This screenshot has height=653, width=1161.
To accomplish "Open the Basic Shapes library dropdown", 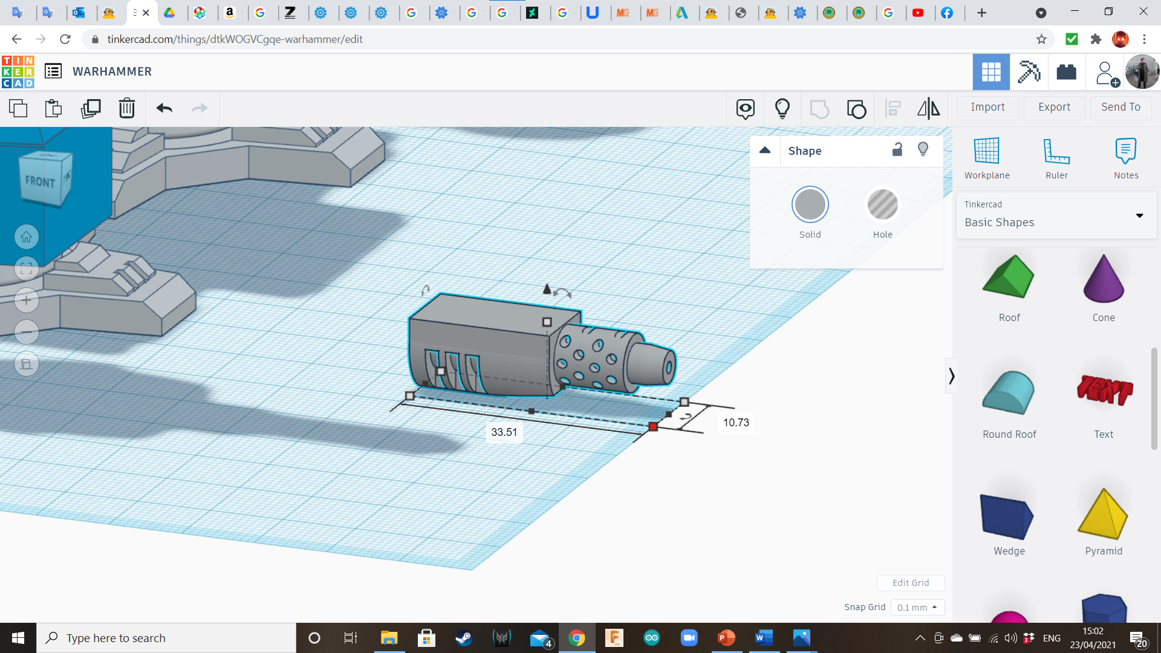I will [1056, 215].
